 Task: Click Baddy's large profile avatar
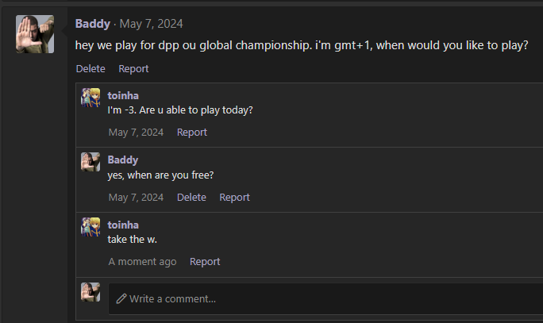click(x=35, y=34)
